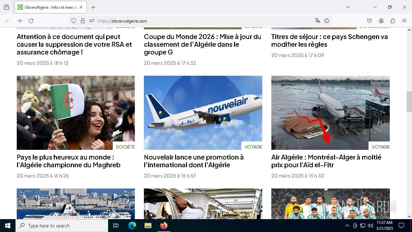Launch Microsoft Edge from taskbar
The width and height of the screenshot is (412, 232).
pos(132,226)
